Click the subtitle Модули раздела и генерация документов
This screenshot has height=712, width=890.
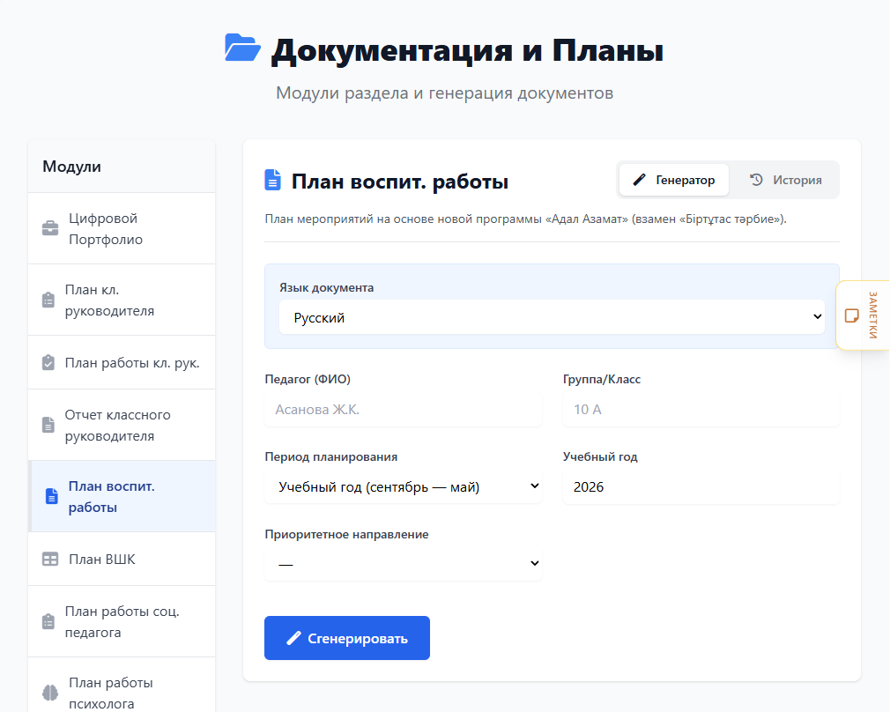click(x=444, y=93)
